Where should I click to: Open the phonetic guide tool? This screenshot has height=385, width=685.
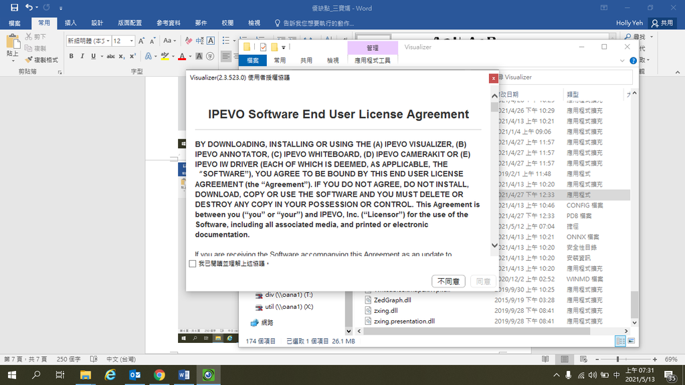[199, 41]
